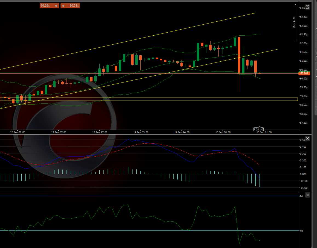
Task: Click the 0.000 MACD zero-level label
Action: tap(303, 174)
